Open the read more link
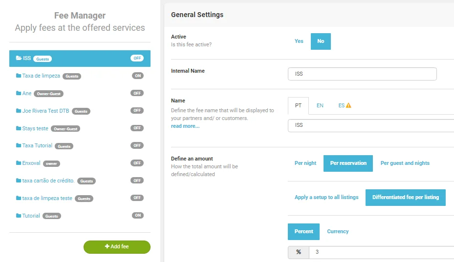The width and height of the screenshot is (454, 262). point(185,126)
